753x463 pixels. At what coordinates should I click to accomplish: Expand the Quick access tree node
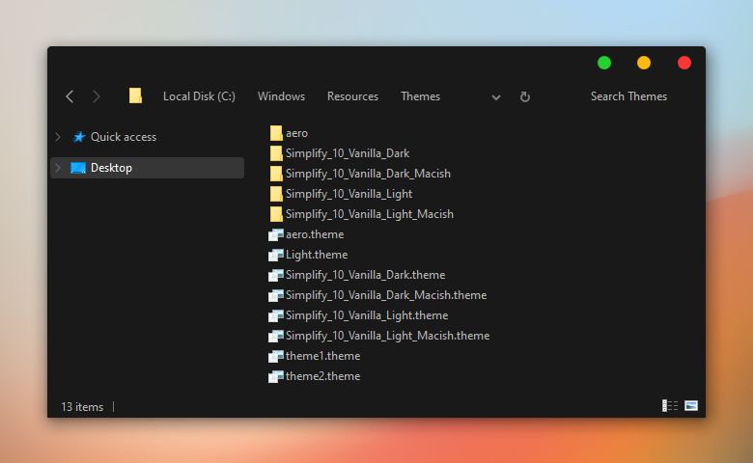(x=58, y=137)
